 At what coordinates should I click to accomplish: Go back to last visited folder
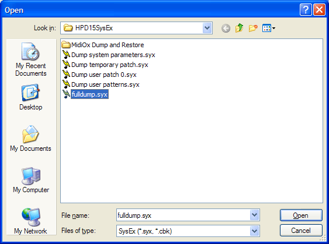pos(226,28)
